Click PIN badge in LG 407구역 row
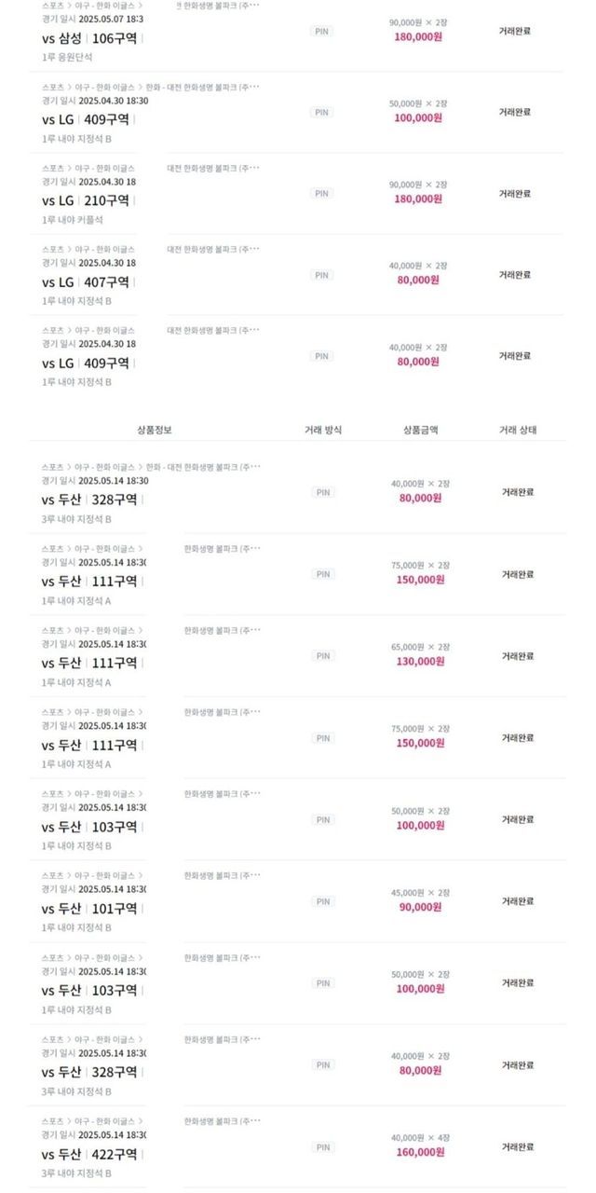 coord(322,275)
